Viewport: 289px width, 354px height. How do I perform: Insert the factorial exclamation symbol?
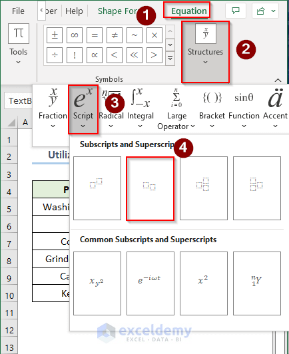75,55
